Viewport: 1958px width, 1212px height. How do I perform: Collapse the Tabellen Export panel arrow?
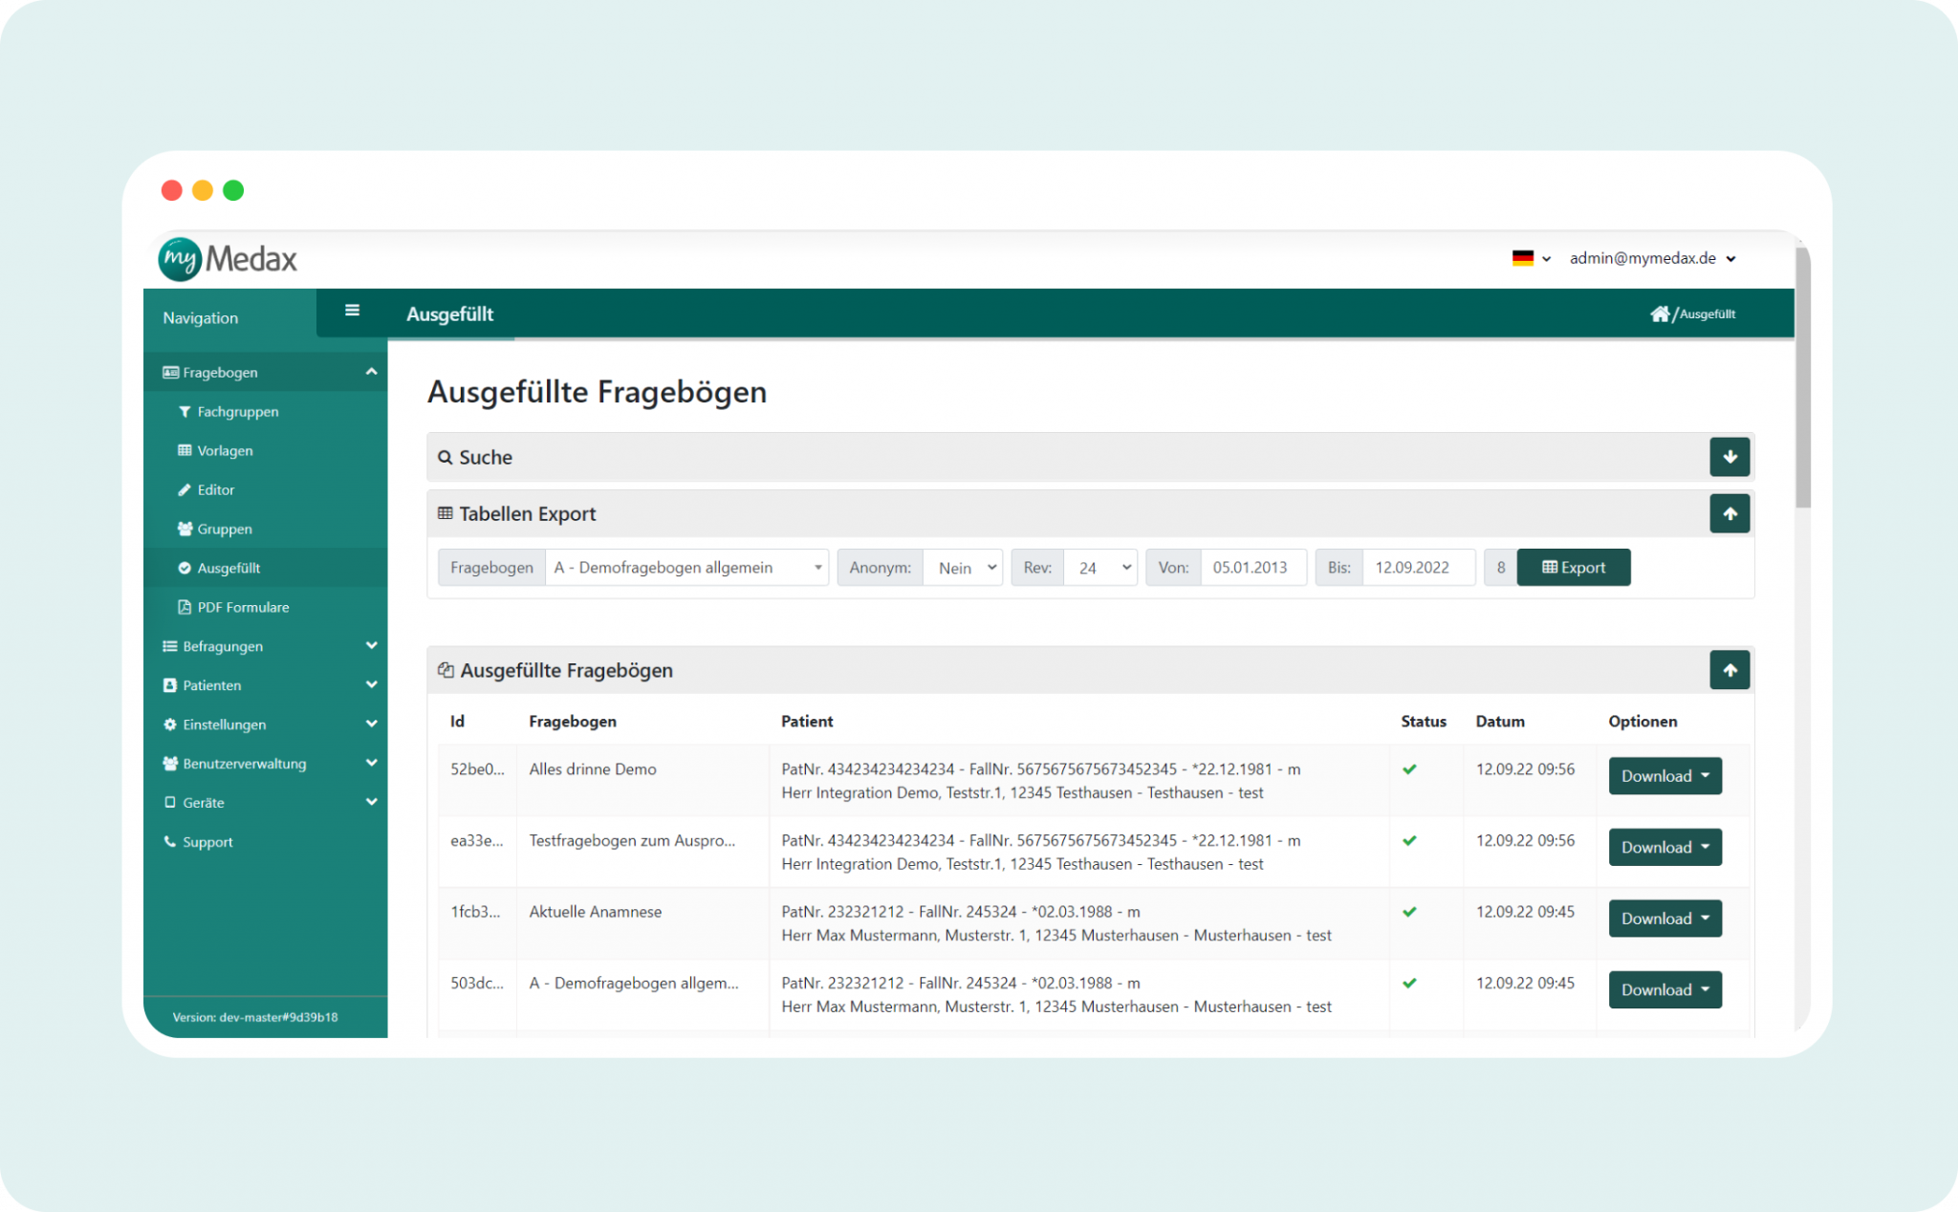(1730, 513)
